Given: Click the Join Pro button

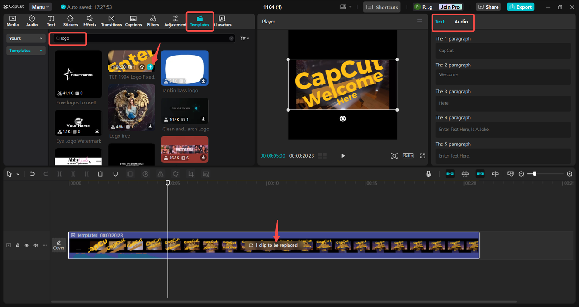Looking at the screenshot, I should click(x=451, y=7).
